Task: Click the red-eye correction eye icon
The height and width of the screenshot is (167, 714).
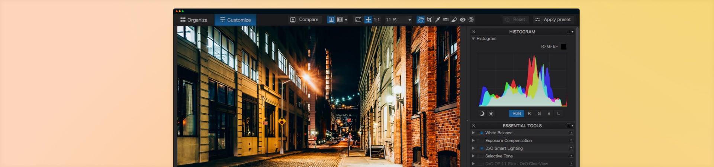Action: [x=463, y=20]
